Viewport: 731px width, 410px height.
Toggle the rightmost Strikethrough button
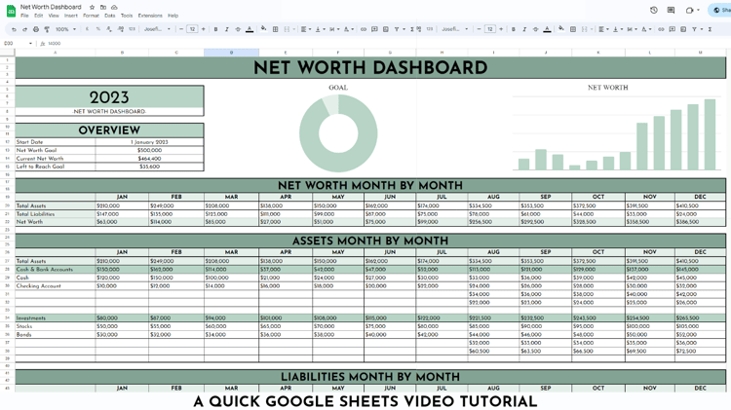[535, 29]
